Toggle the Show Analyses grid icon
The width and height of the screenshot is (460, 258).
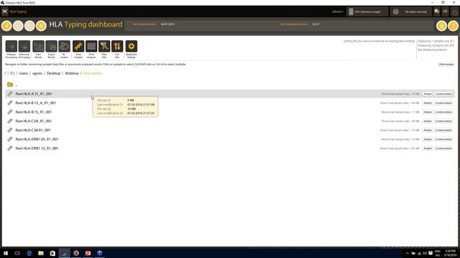coord(91,46)
